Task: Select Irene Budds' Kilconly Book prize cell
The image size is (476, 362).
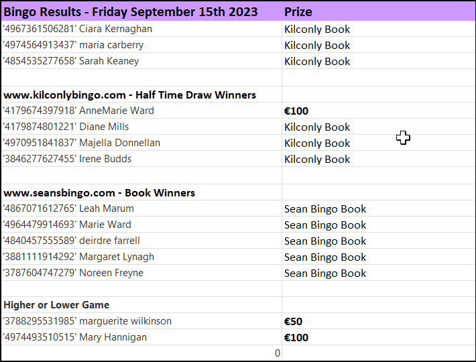Action: (379, 159)
